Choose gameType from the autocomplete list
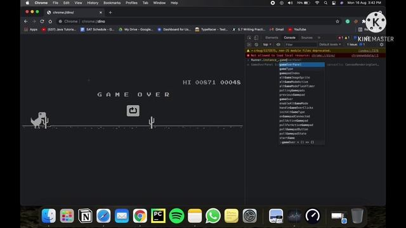Viewport: 406px width, 228px height. click(x=302, y=69)
